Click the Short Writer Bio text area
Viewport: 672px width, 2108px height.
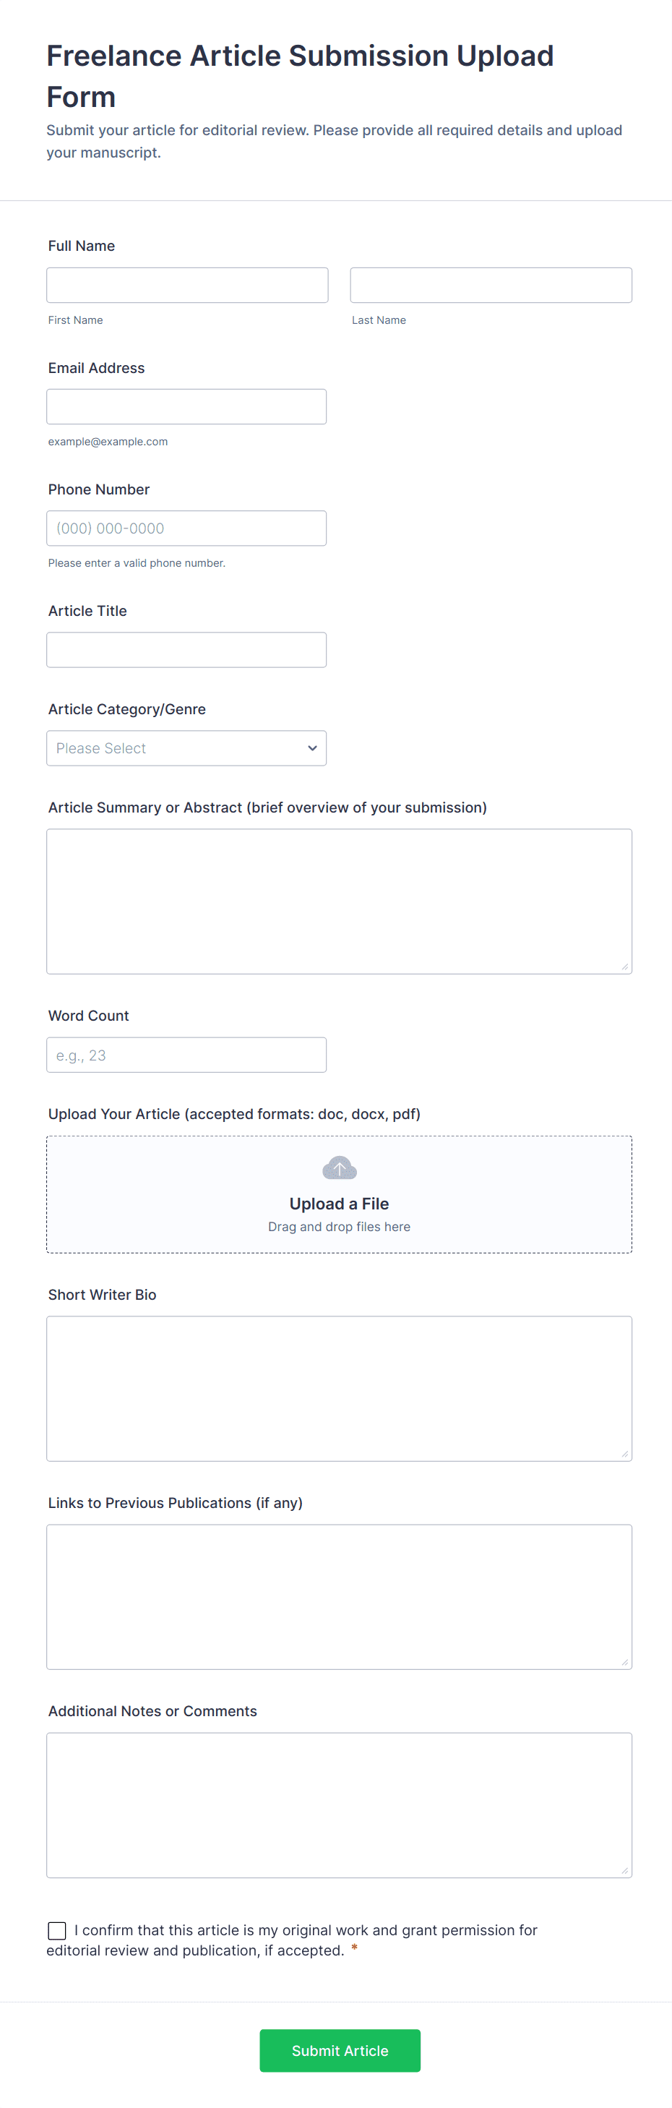tap(338, 1388)
